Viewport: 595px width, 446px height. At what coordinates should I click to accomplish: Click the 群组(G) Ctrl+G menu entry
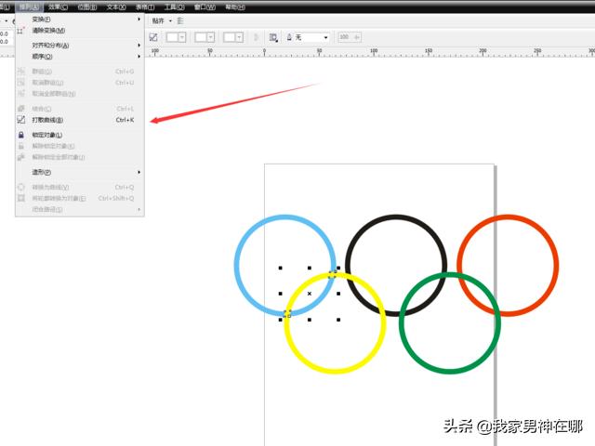pos(80,72)
